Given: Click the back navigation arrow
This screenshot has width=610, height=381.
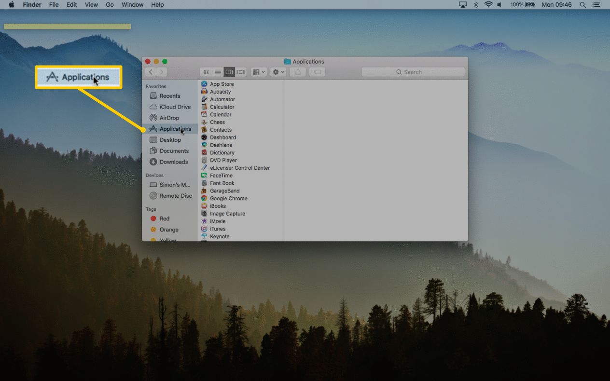Looking at the screenshot, I should (x=150, y=71).
